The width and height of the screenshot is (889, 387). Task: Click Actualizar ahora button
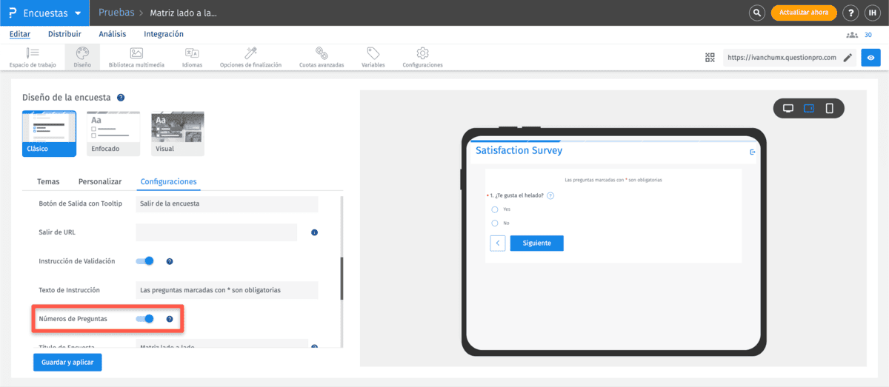click(804, 13)
